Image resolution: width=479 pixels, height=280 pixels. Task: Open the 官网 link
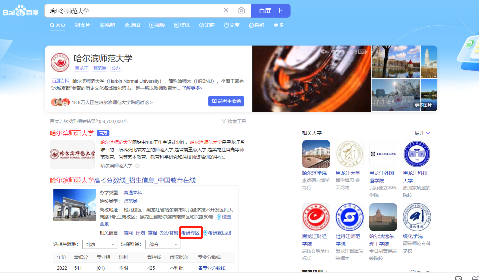pos(128,233)
